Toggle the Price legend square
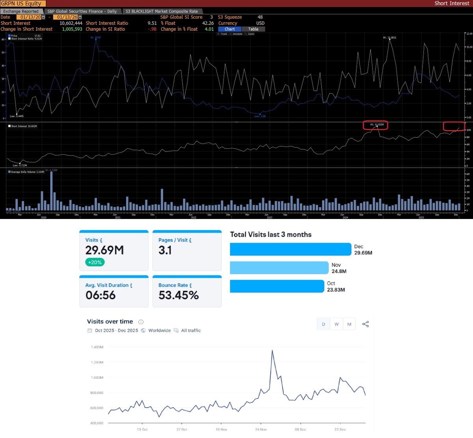The width and height of the screenshot is (473, 438). [x=9, y=36]
